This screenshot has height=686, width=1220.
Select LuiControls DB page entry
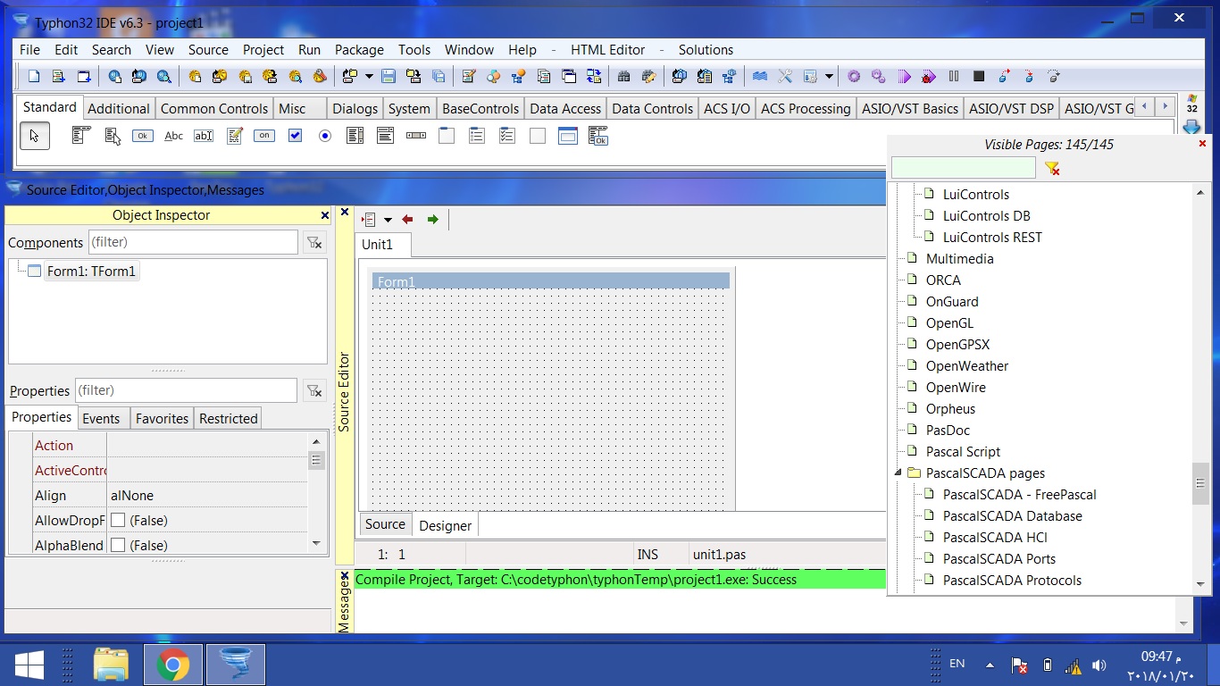[987, 216]
